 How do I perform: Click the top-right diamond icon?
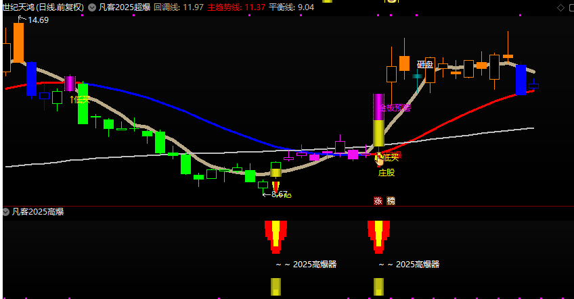click(x=560, y=7)
